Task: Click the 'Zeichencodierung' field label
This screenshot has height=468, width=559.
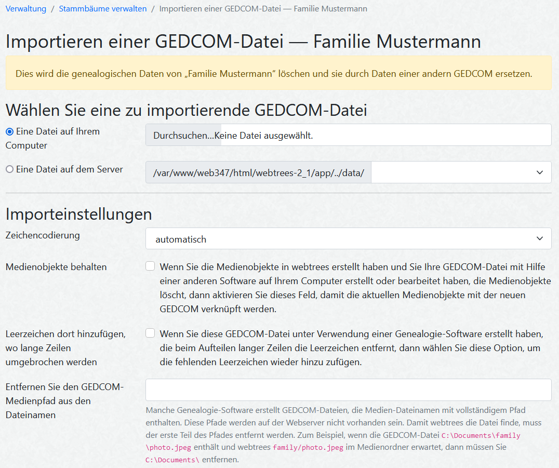Action: click(x=43, y=235)
